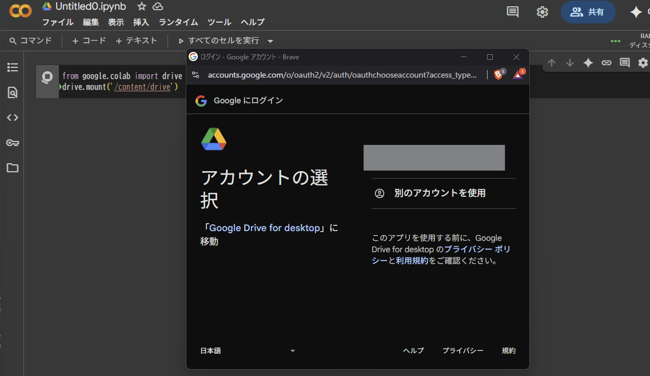This screenshot has height=376, width=650.
Task: Click the address bar URL field
Action: (341, 75)
